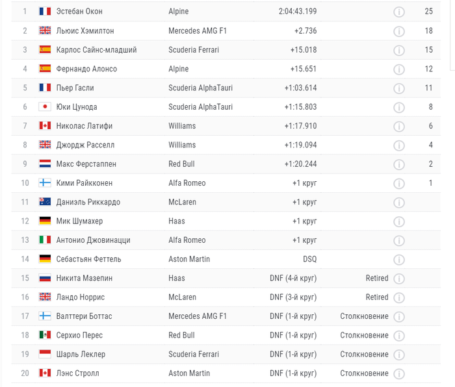The image size is (455, 387).
Task: Click the Monaco flag beside Шарль Леклер
Action: pyautogui.click(x=45, y=355)
